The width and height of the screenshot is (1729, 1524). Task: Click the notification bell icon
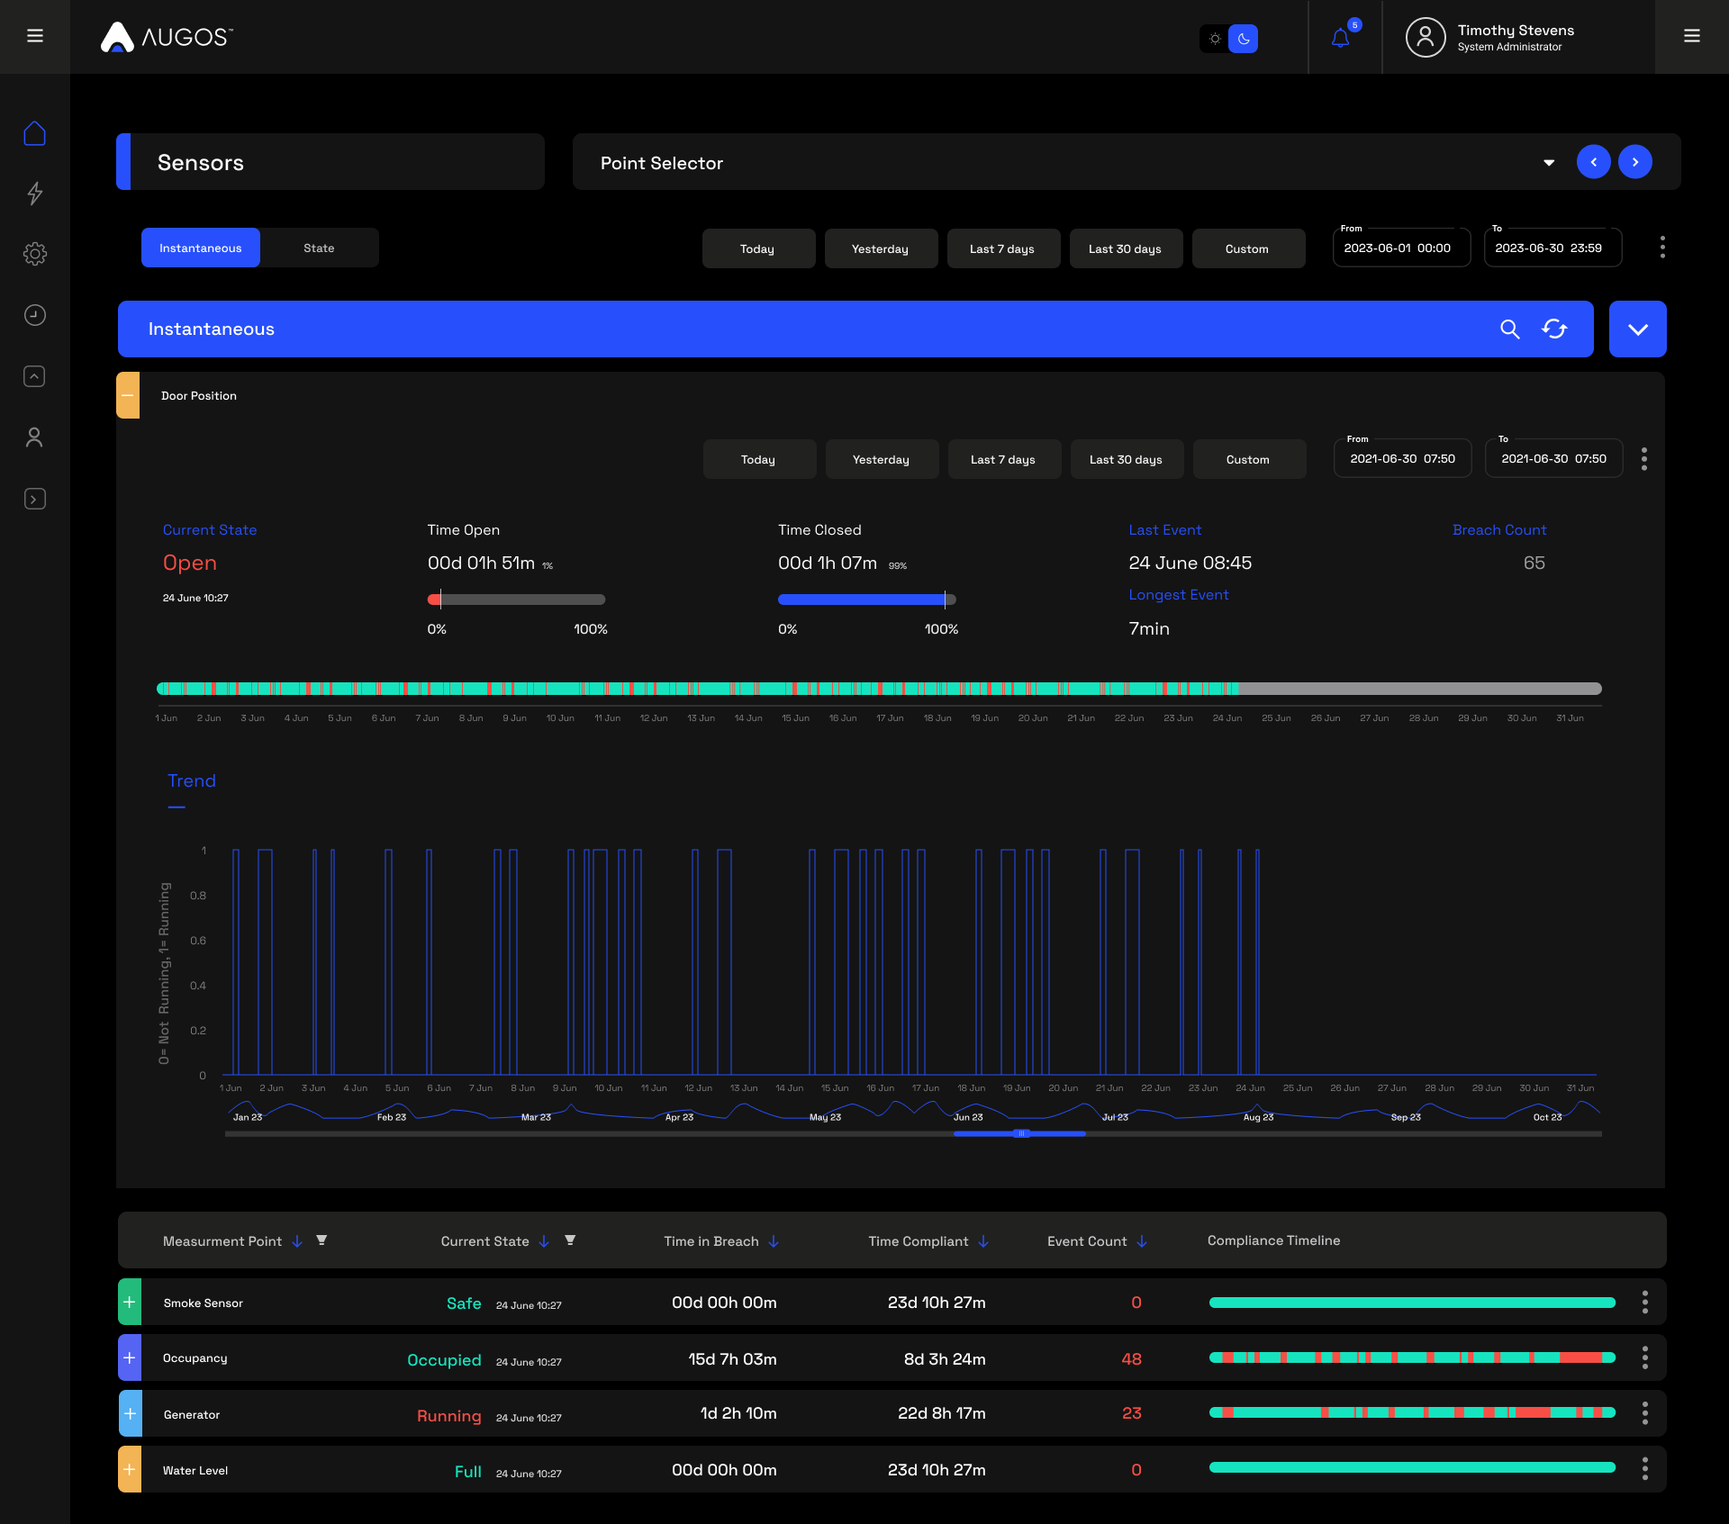tap(1340, 38)
